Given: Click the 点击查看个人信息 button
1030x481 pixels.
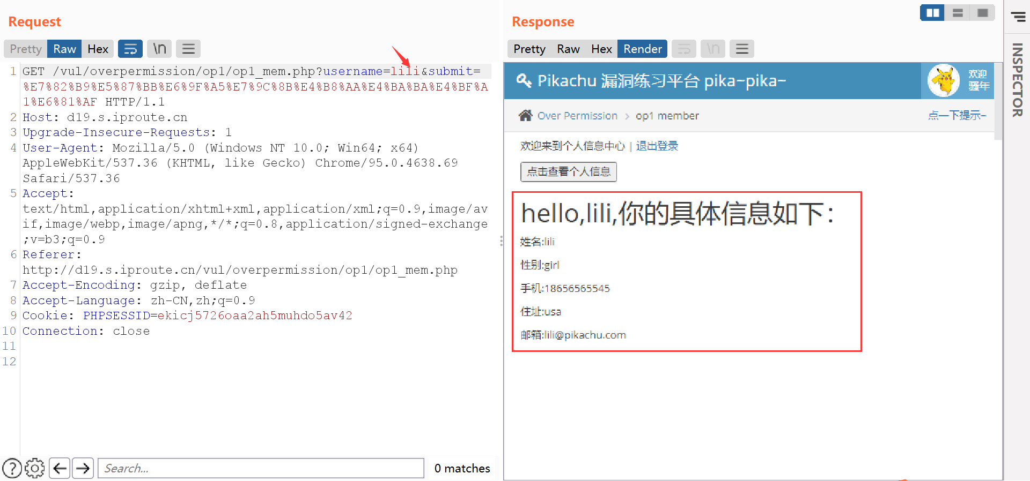Looking at the screenshot, I should [x=568, y=172].
